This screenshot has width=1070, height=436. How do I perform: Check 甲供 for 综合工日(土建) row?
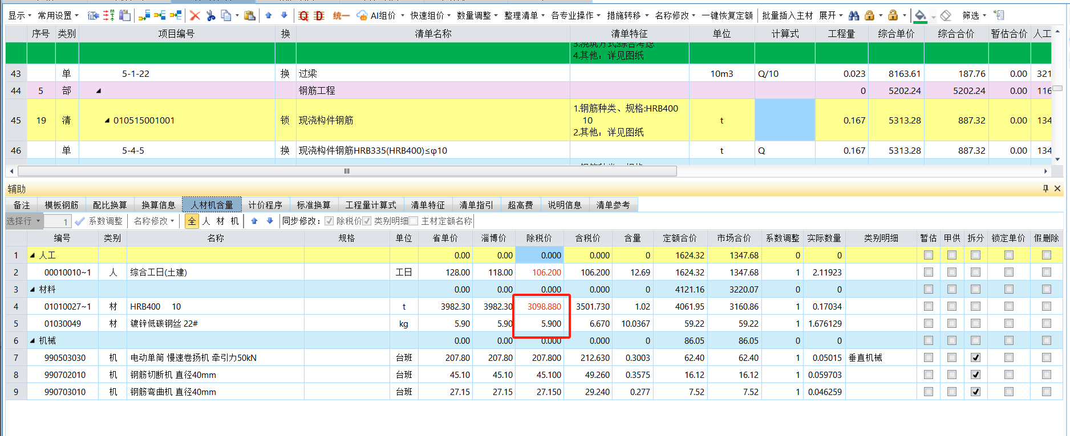tap(952, 272)
